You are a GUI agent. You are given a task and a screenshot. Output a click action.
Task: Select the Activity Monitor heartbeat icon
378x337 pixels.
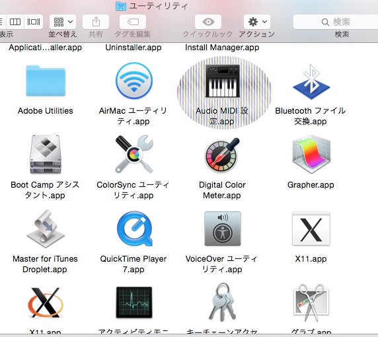[134, 302]
